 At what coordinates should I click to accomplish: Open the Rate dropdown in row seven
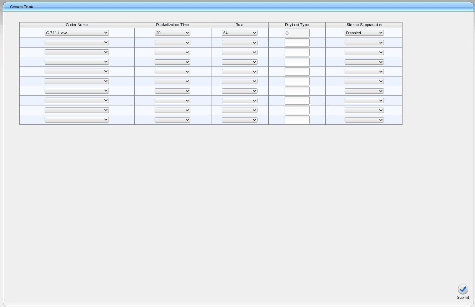pyautogui.click(x=240, y=91)
